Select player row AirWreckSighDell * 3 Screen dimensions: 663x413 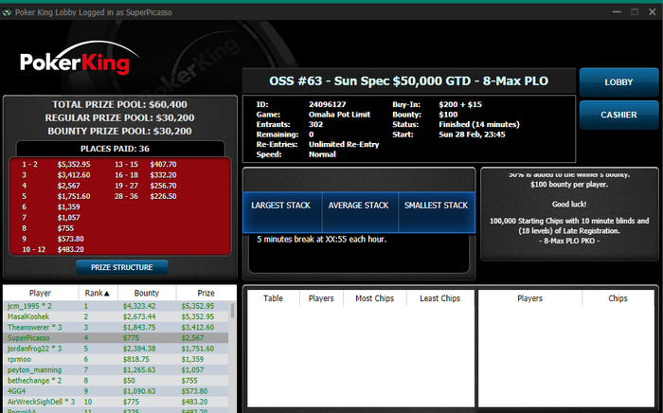pyautogui.click(x=116, y=402)
